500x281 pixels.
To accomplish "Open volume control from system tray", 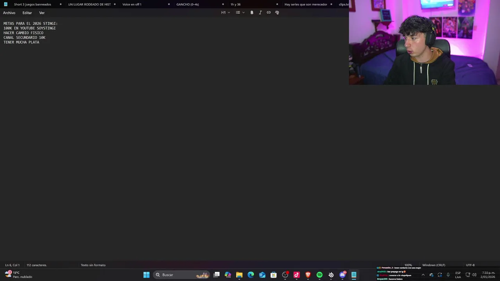I will [474, 275].
